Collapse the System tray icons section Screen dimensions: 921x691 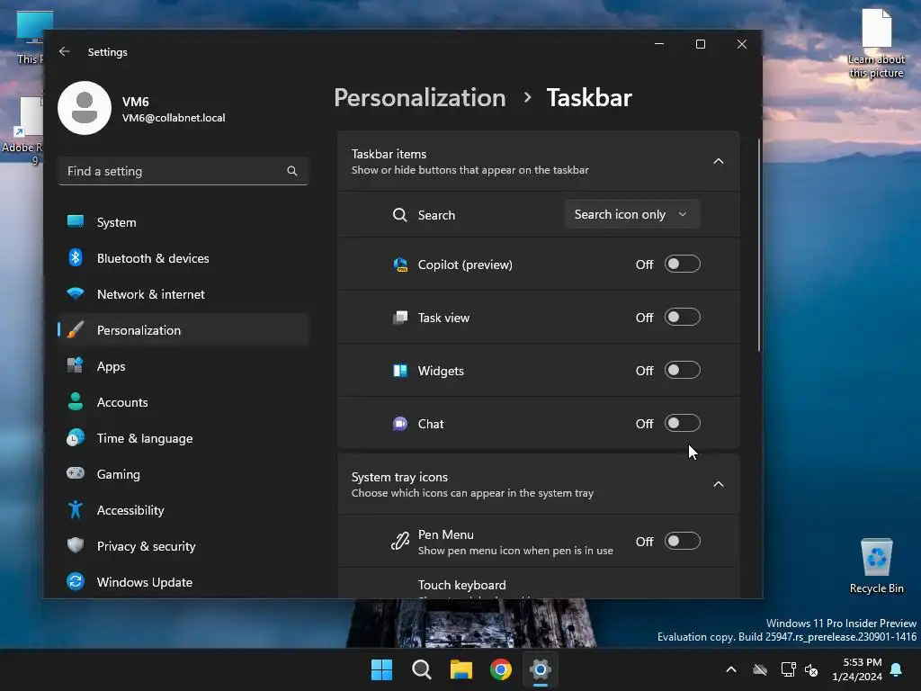pyautogui.click(x=718, y=484)
